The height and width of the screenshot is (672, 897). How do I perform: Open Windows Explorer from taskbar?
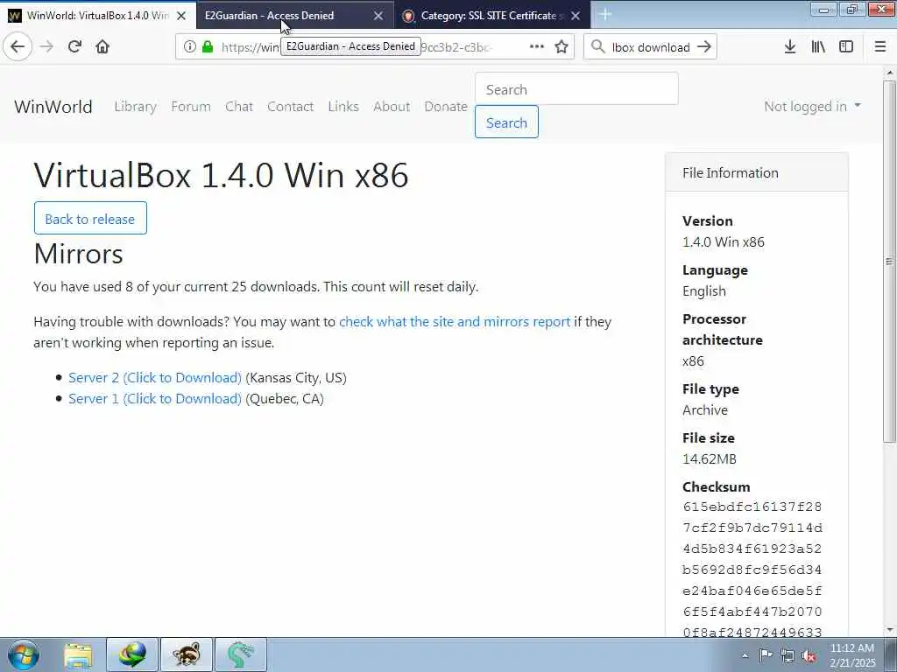[x=78, y=654]
